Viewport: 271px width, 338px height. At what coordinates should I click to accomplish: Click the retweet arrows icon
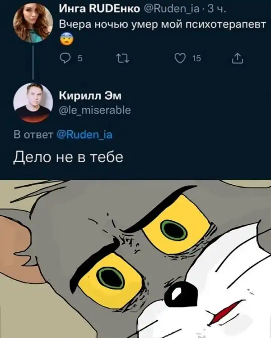pyautogui.click(x=123, y=59)
